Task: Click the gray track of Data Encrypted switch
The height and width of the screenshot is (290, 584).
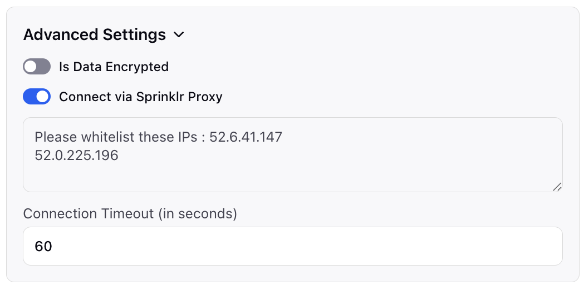Action: [43, 67]
